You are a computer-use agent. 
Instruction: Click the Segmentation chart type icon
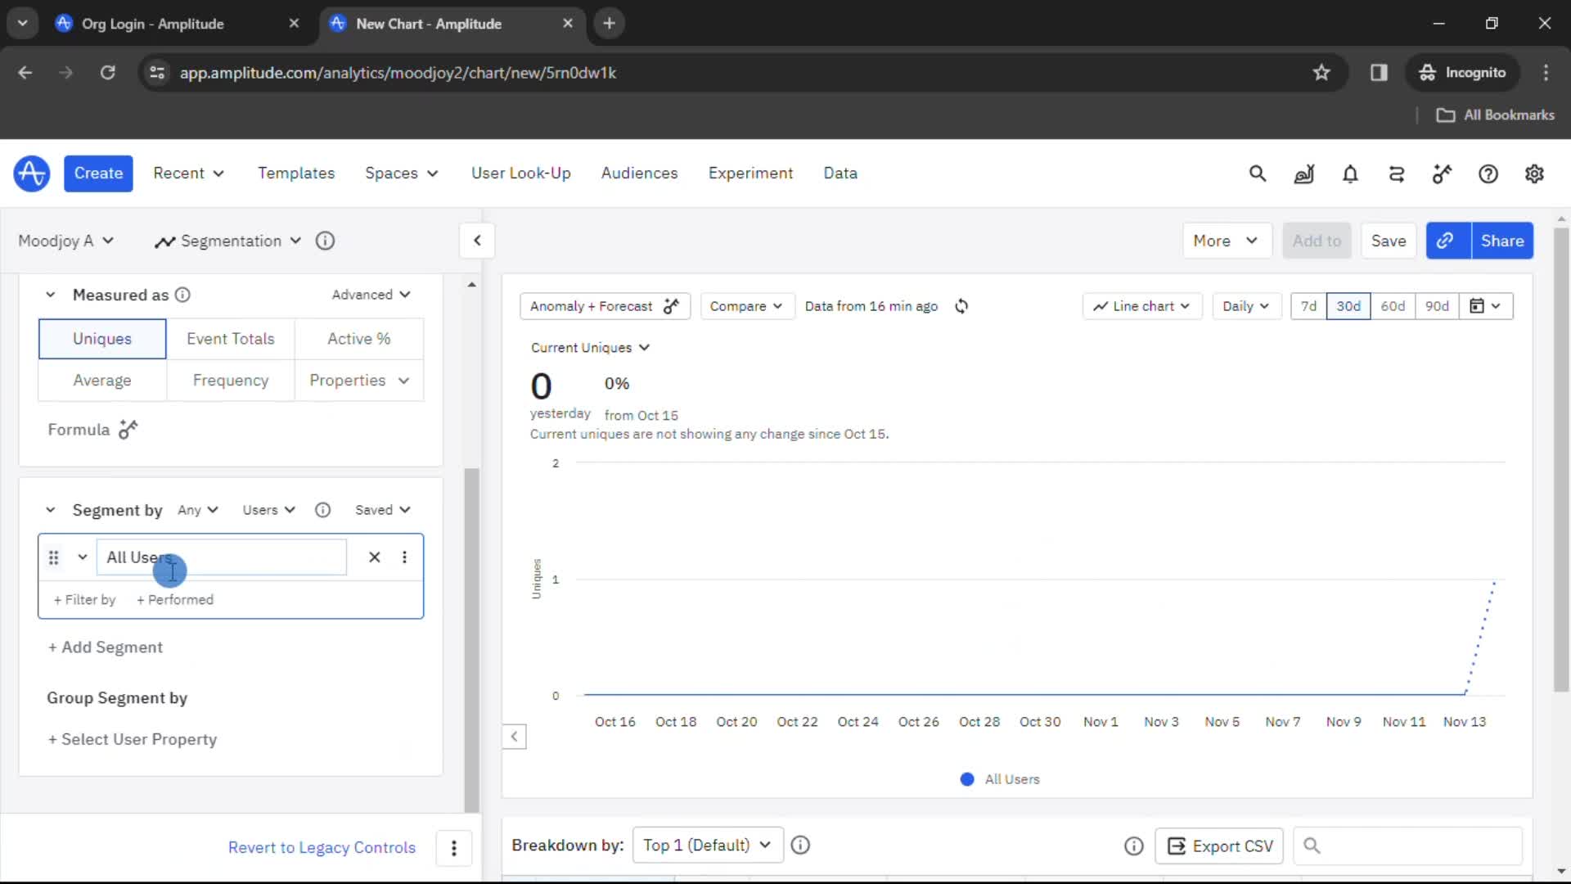click(x=164, y=240)
